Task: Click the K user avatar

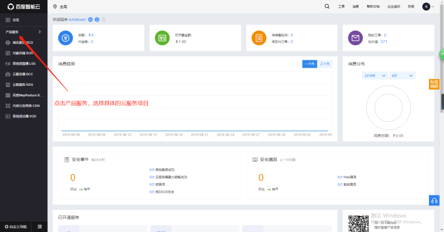Action: click(426, 7)
